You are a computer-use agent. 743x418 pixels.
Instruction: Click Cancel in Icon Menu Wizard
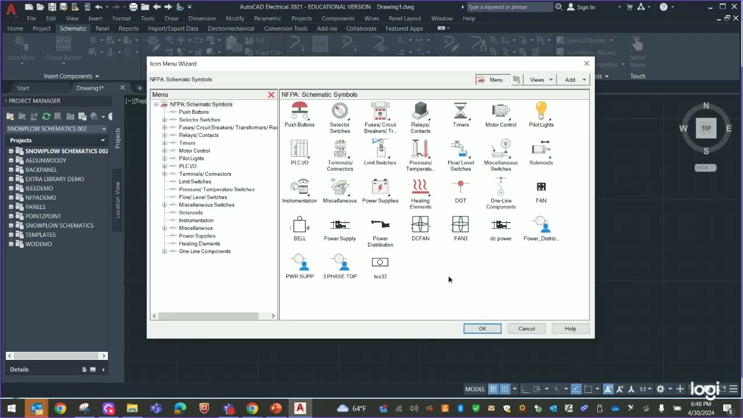[526, 329]
